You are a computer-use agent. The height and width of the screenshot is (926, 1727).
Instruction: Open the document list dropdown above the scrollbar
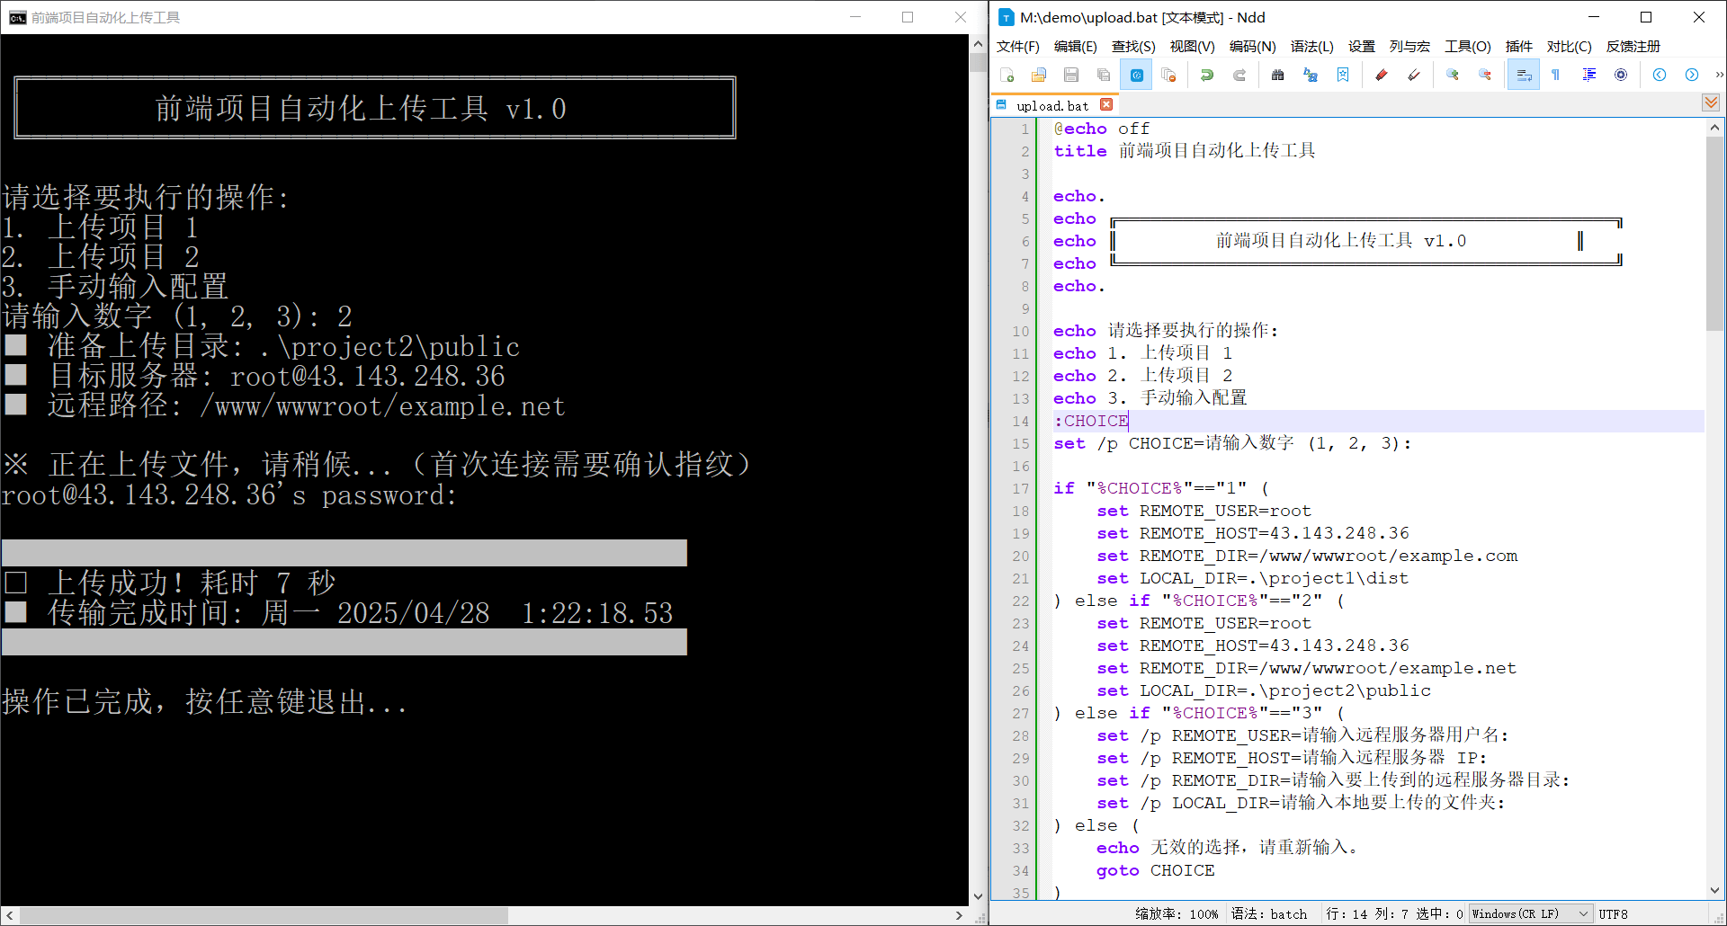tap(1709, 103)
